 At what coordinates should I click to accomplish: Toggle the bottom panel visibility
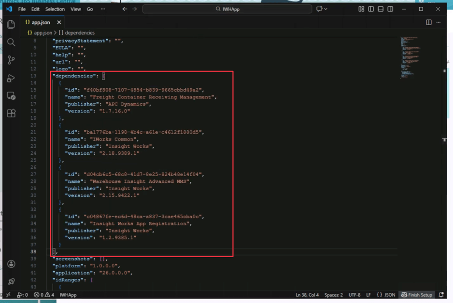click(381, 9)
